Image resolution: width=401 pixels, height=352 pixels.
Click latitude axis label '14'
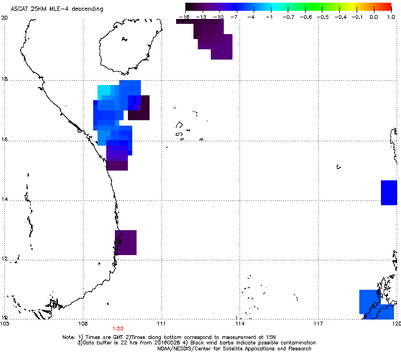point(4,199)
